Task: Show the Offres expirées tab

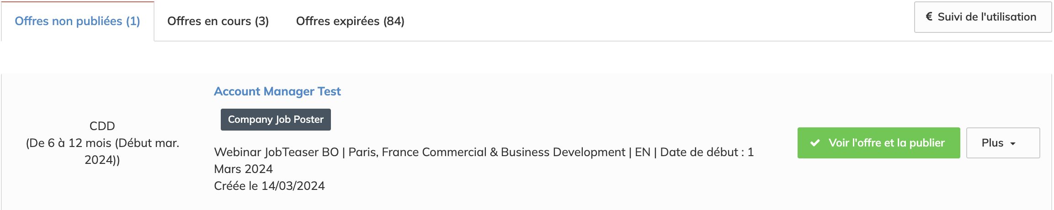Action: point(350,21)
